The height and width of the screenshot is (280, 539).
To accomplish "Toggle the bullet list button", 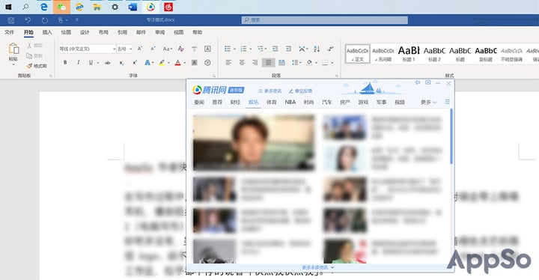I will point(228,49).
